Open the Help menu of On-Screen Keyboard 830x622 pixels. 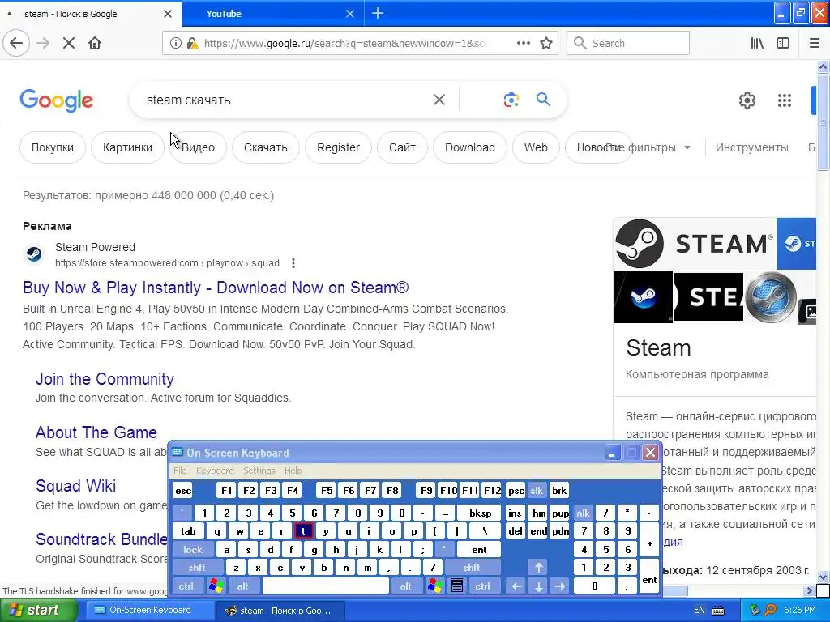point(293,471)
